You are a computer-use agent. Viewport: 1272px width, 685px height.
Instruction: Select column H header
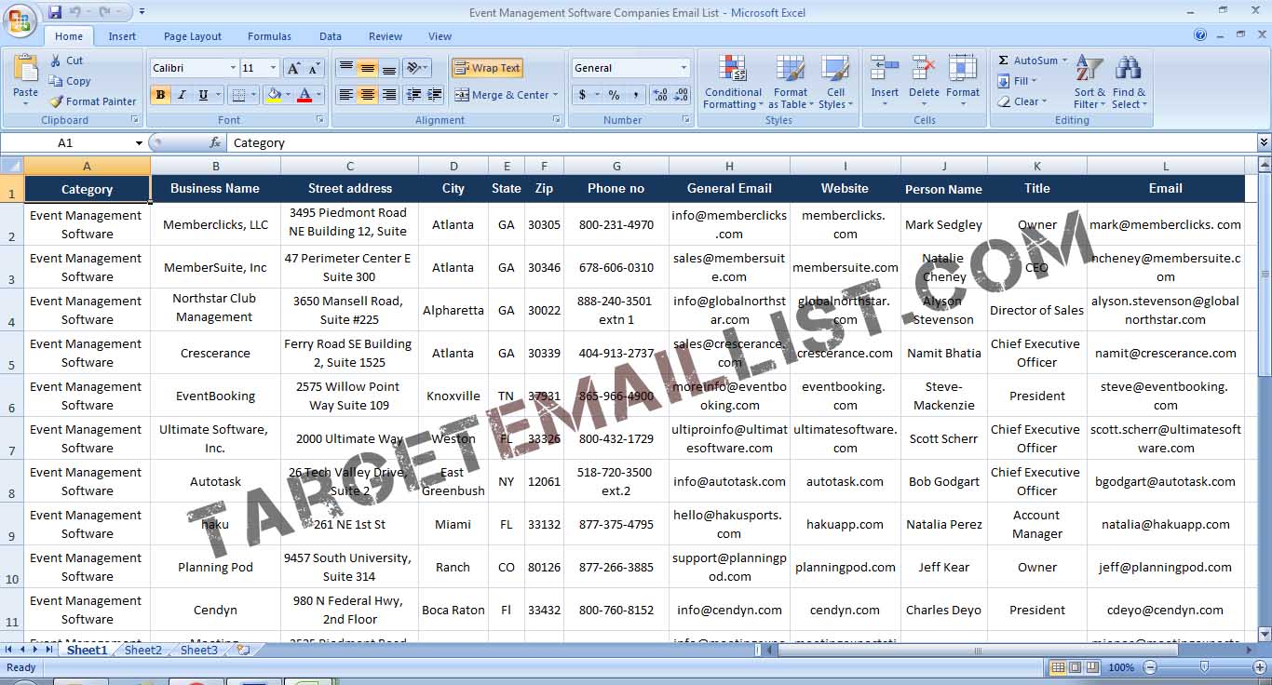click(x=729, y=166)
